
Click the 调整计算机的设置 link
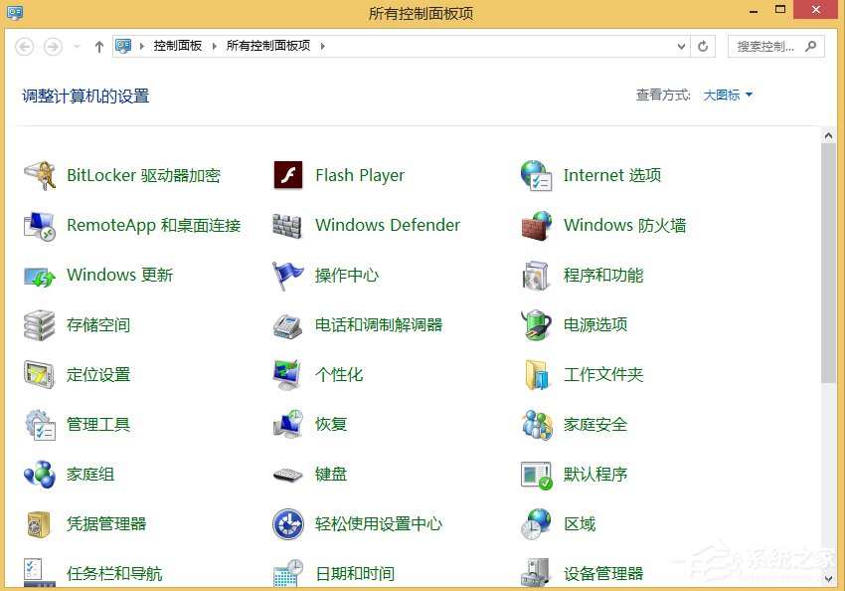point(85,95)
